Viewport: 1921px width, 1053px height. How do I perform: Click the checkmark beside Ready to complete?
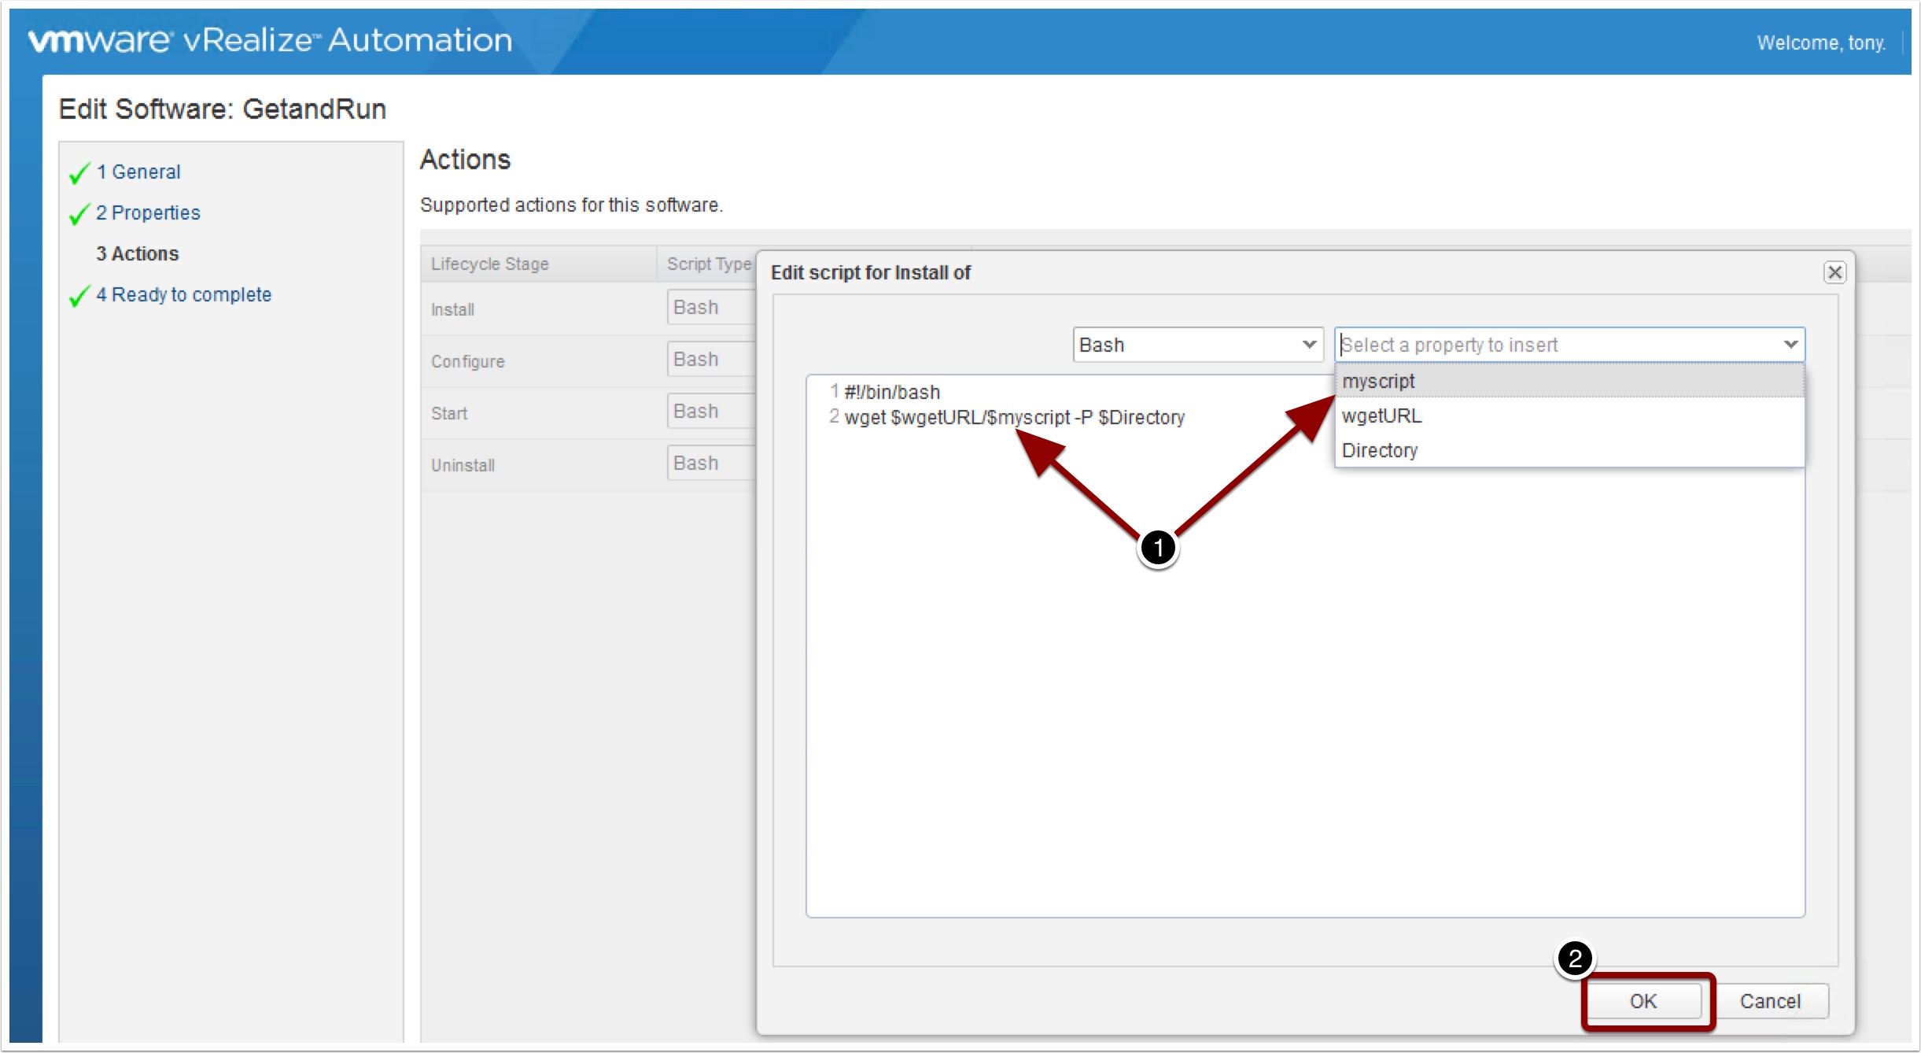click(x=79, y=296)
